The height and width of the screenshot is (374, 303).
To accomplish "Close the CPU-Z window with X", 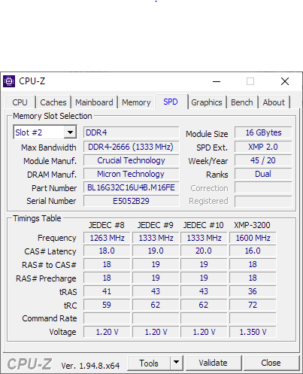I will pos(285,81).
